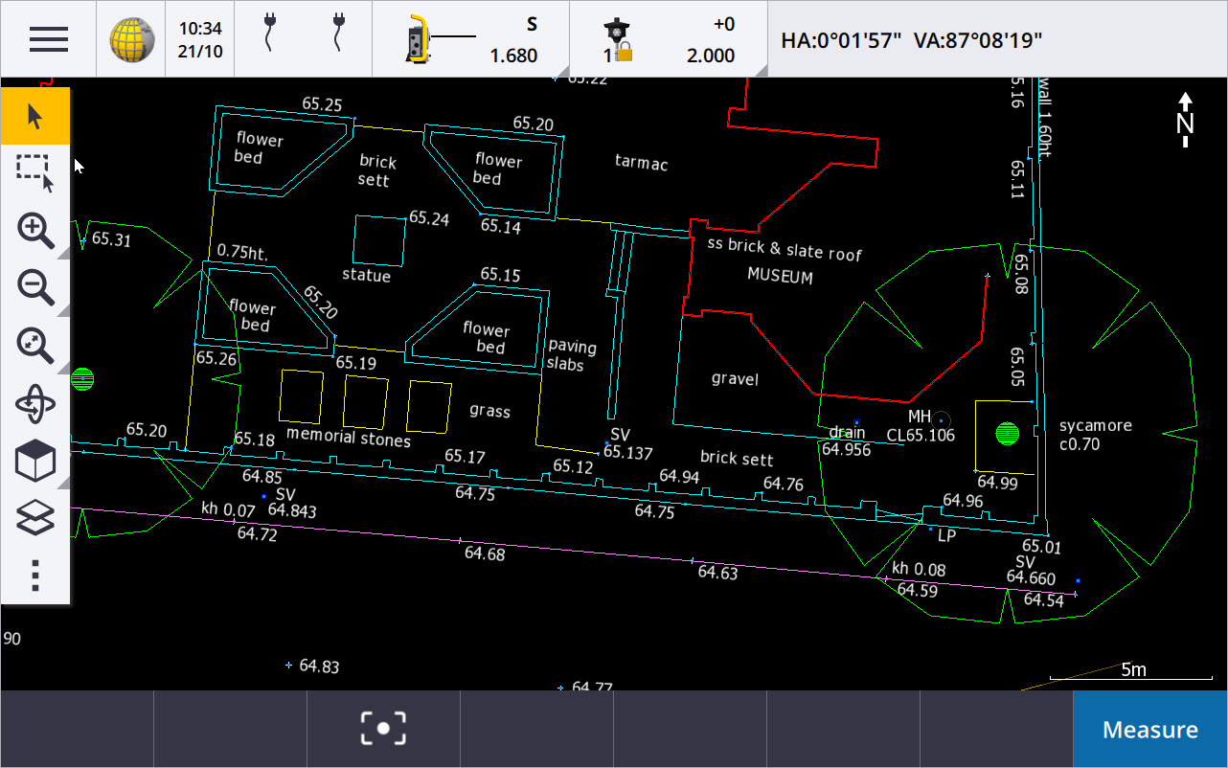
Task: Select the green point symbol beside the left toolbar
Action: click(x=82, y=380)
